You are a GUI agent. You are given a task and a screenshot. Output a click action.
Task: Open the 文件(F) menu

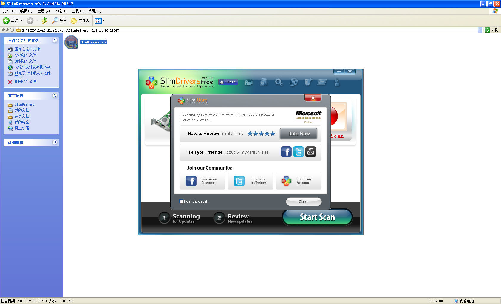9,11
